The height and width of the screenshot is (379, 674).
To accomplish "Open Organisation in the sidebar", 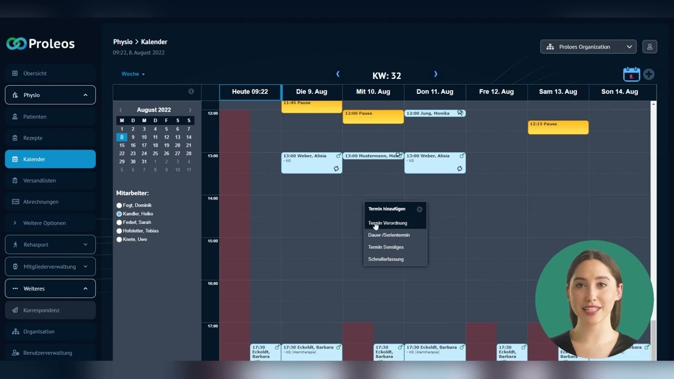I will [51, 332].
